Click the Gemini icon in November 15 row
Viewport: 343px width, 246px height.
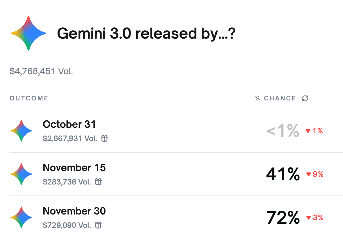pos(21,174)
